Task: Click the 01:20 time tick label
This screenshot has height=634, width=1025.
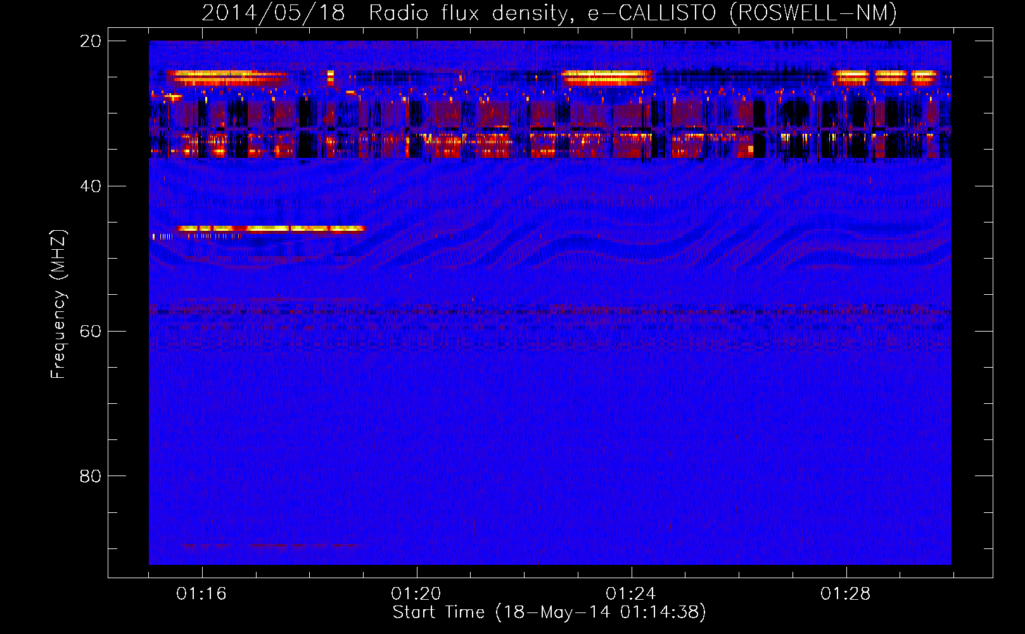Action: (416, 594)
